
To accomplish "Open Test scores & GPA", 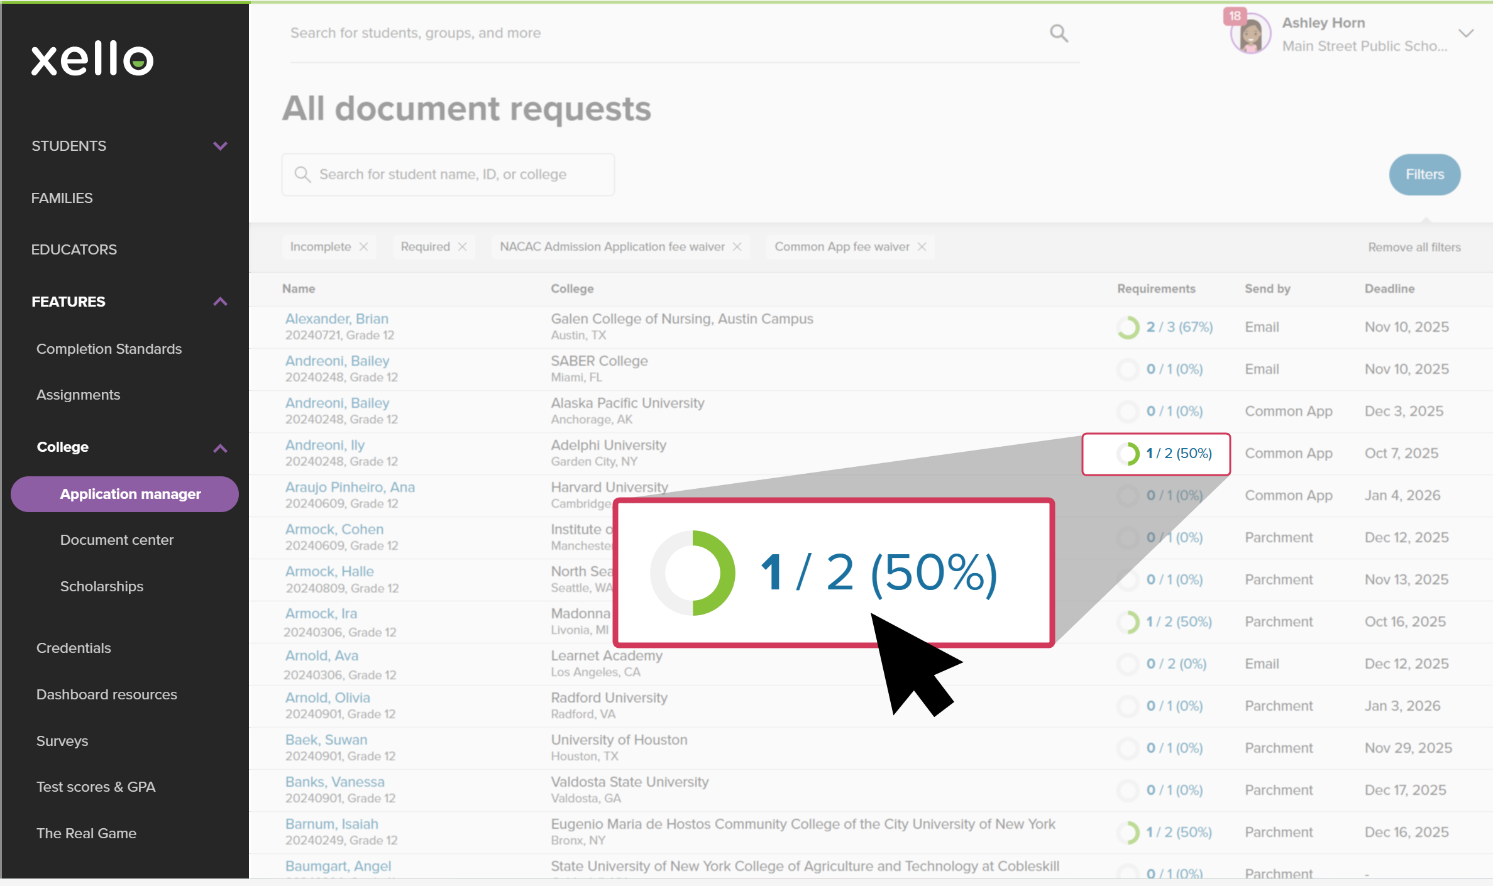I will click(96, 787).
